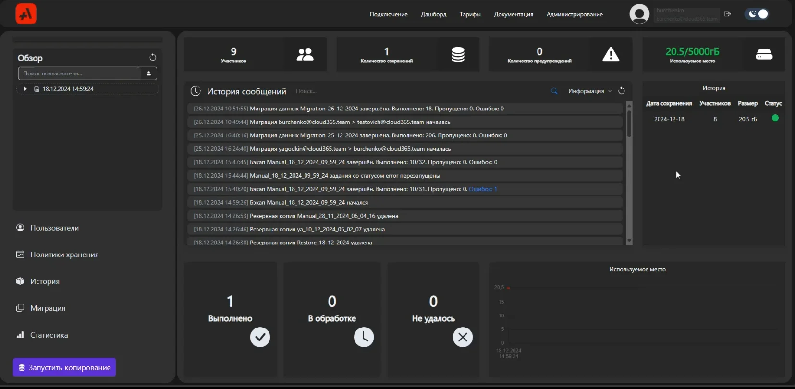The image size is (795, 389).
Task: Open the Дашборд menu item
Action: (434, 14)
